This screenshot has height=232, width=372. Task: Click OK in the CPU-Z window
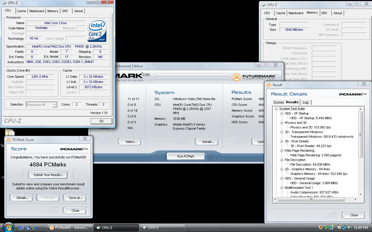pyautogui.click(x=101, y=121)
